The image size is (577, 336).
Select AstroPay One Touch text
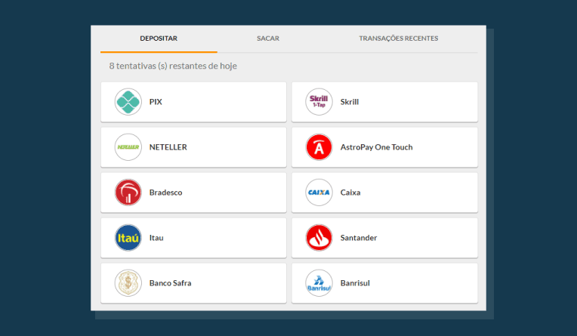coord(376,147)
